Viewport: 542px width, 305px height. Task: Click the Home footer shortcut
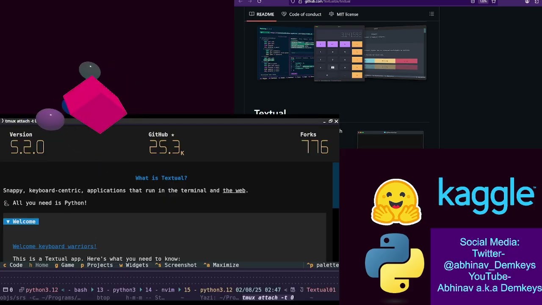[x=39, y=265]
